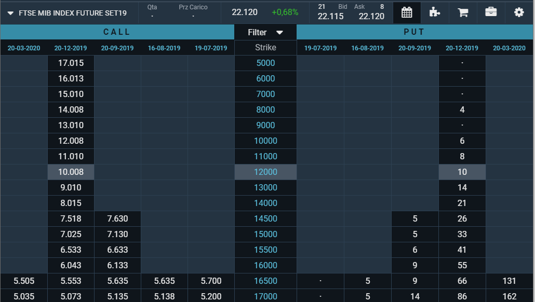Screen dimensions: 535x302
Task: Select strike 16000 row
Action: [265, 266]
